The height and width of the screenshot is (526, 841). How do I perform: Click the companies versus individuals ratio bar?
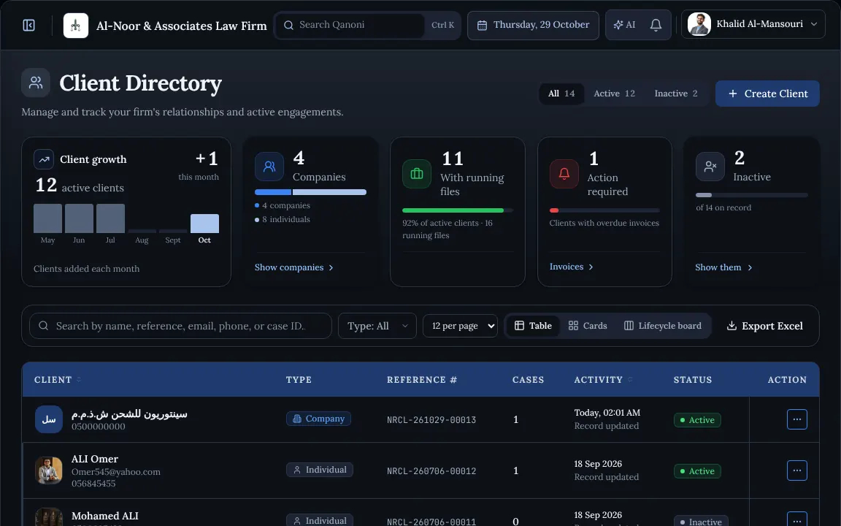pyautogui.click(x=310, y=192)
